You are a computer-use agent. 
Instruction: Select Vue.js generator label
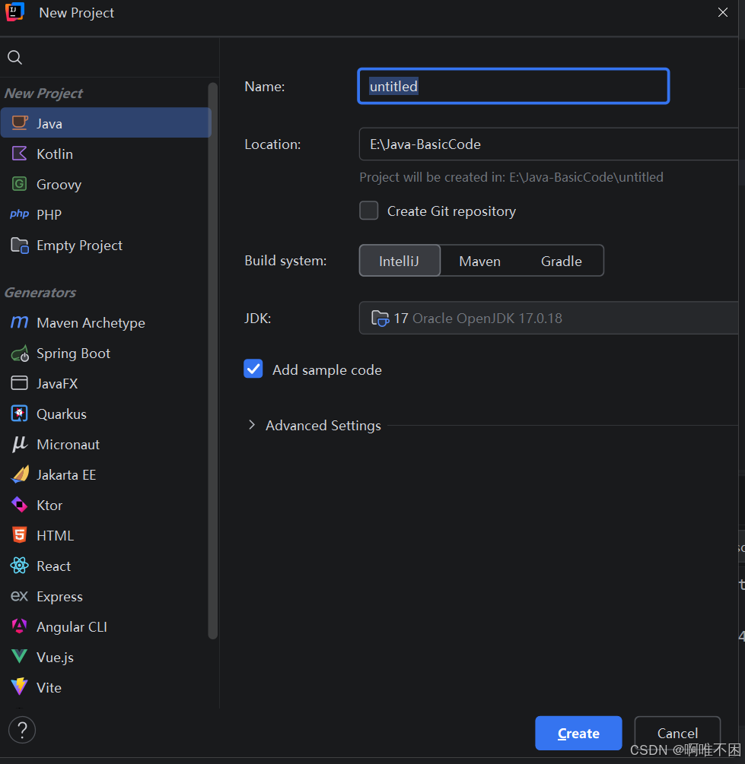[x=55, y=657]
